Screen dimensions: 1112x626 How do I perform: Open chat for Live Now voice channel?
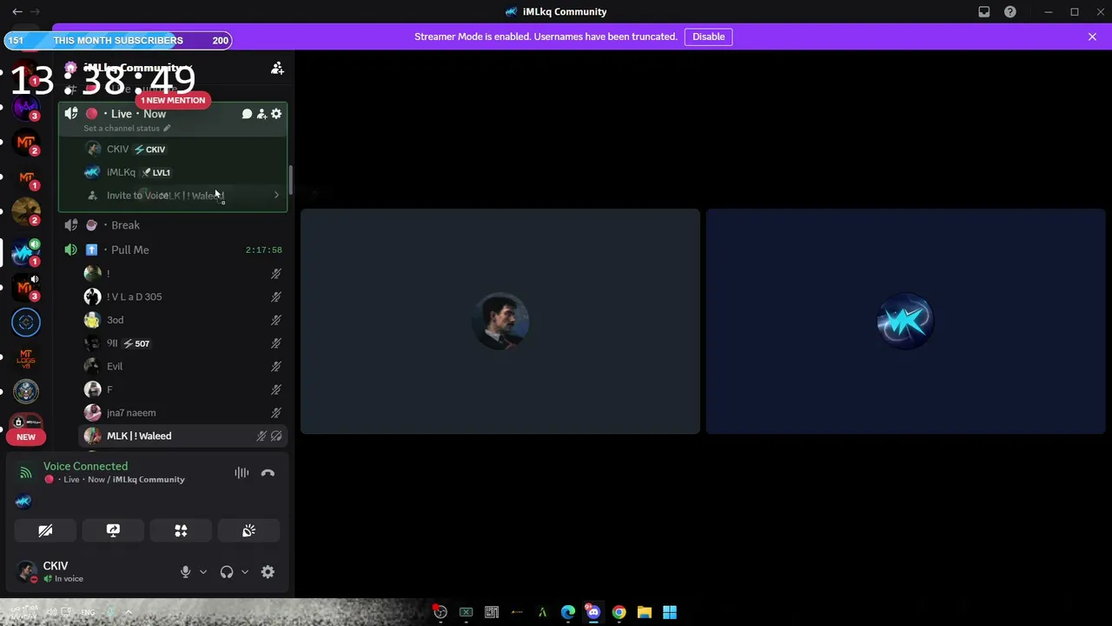(247, 114)
